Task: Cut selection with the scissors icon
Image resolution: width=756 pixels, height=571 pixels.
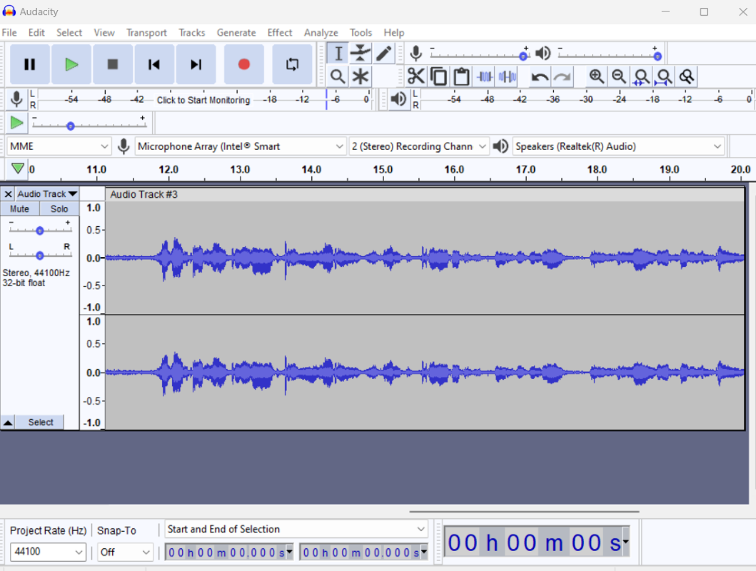Action: point(415,76)
